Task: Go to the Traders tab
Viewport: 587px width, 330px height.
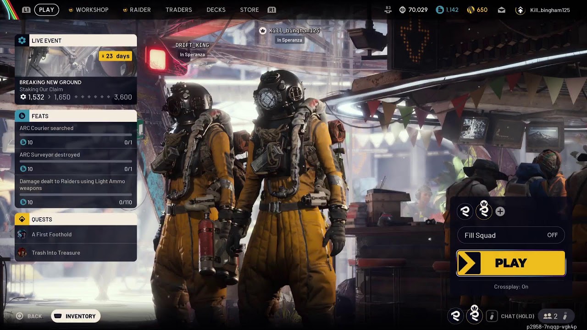Action: click(179, 10)
